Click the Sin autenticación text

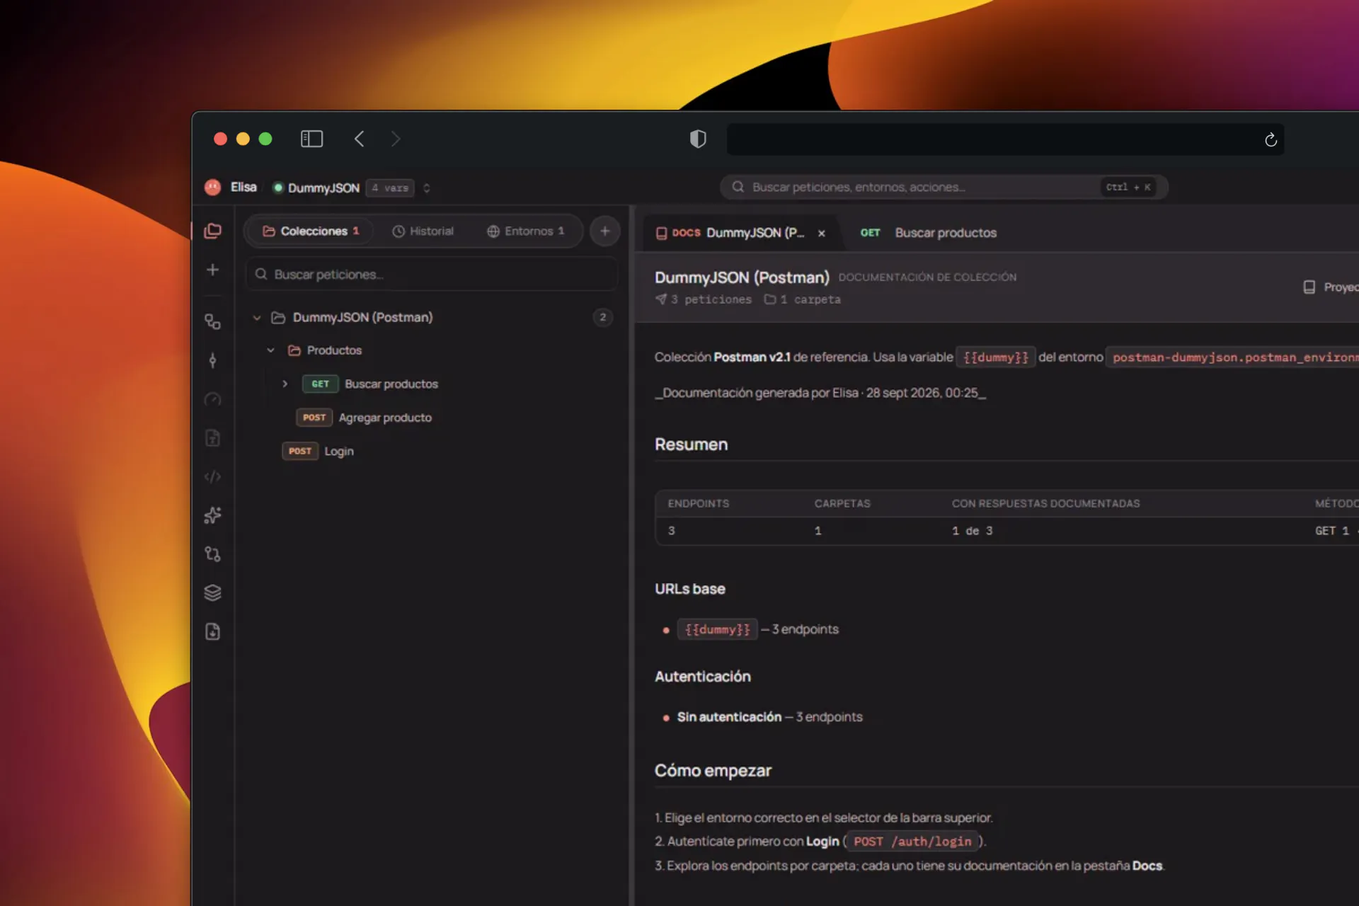[729, 717]
